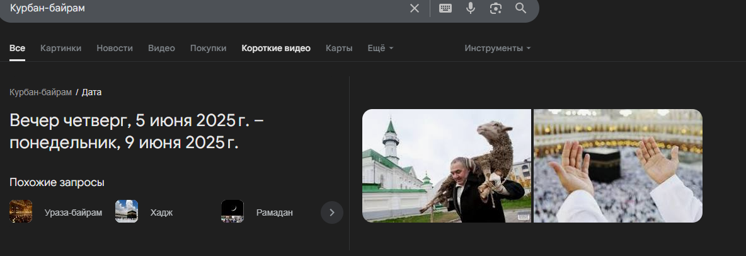Open the Инструменты dropdown
746x256 pixels.
coord(498,48)
